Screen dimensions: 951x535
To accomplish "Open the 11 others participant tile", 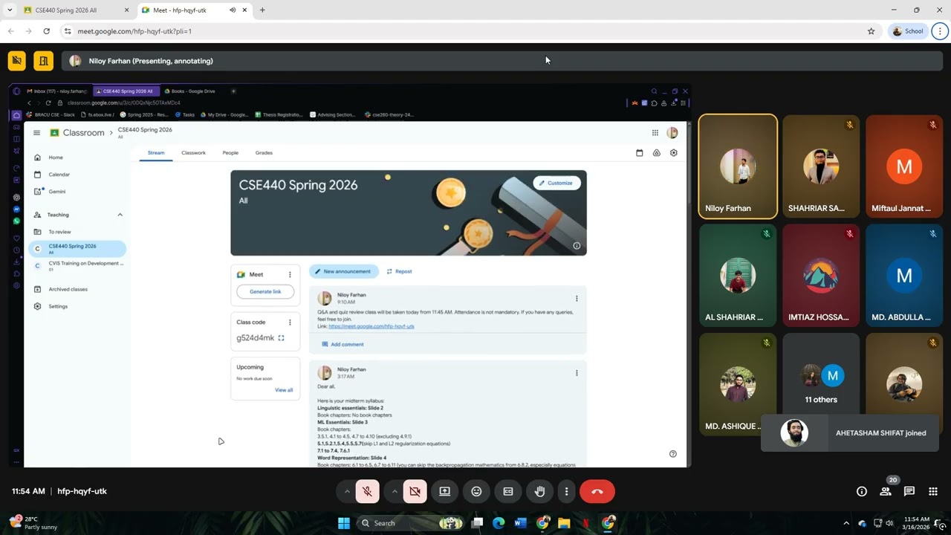I will [x=821, y=383].
